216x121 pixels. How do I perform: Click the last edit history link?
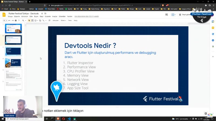pyautogui.click(x=86, y=16)
